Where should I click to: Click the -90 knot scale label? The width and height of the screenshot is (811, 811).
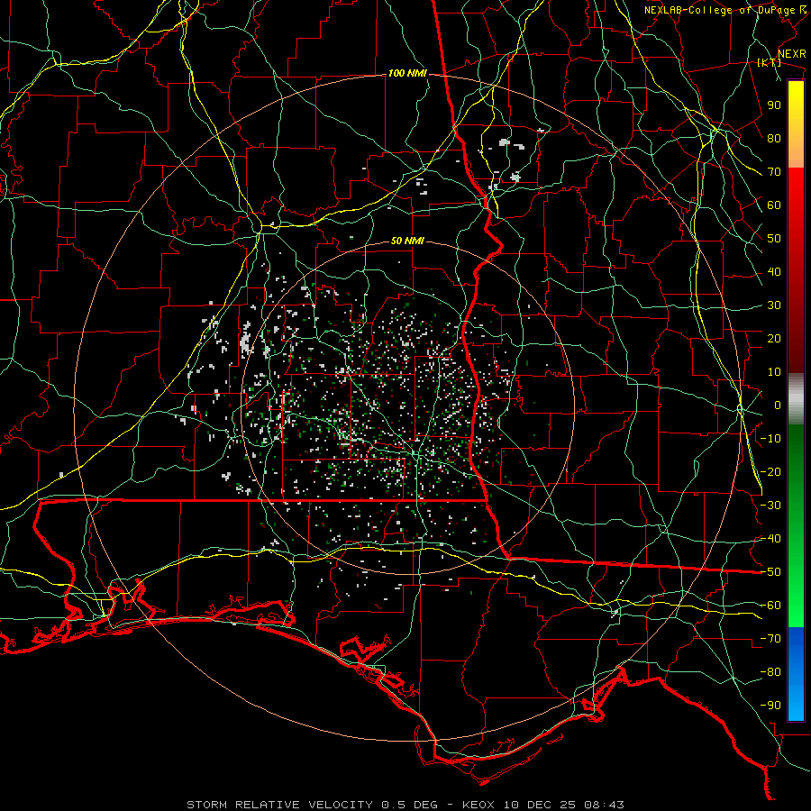click(x=770, y=706)
